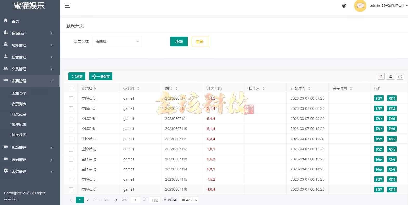Click the page jump number input
The width and height of the screenshot is (408, 205).
click(135, 200)
